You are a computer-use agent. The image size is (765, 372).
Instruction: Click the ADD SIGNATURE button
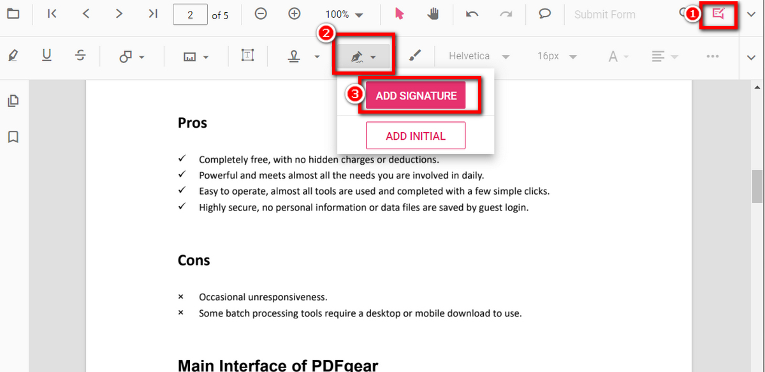point(415,94)
